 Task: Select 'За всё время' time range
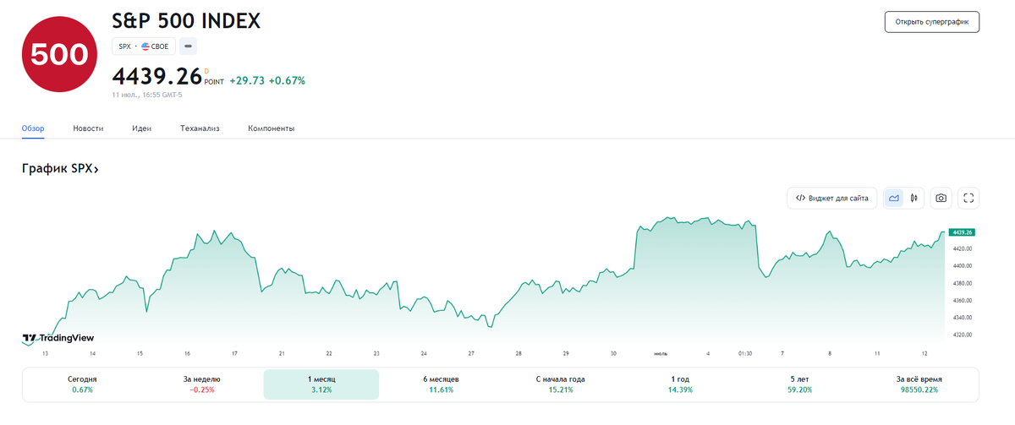point(918,384)
